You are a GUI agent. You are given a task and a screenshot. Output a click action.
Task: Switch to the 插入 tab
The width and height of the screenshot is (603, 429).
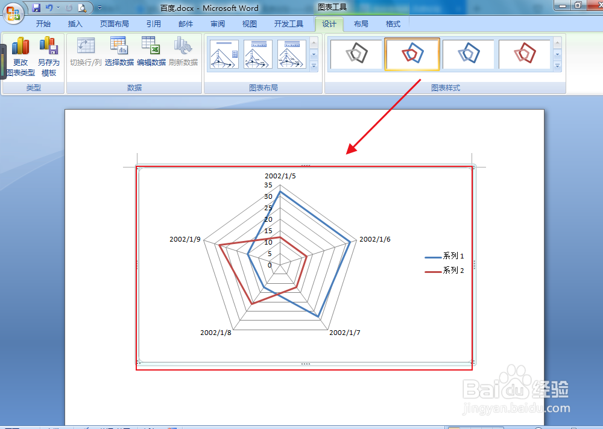point(75,24)
